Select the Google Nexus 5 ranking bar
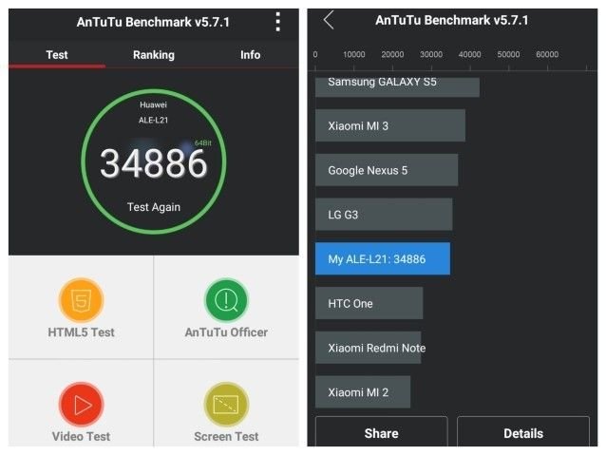The height and width of the screenshot is (455, 606). [x=387, y=170]
